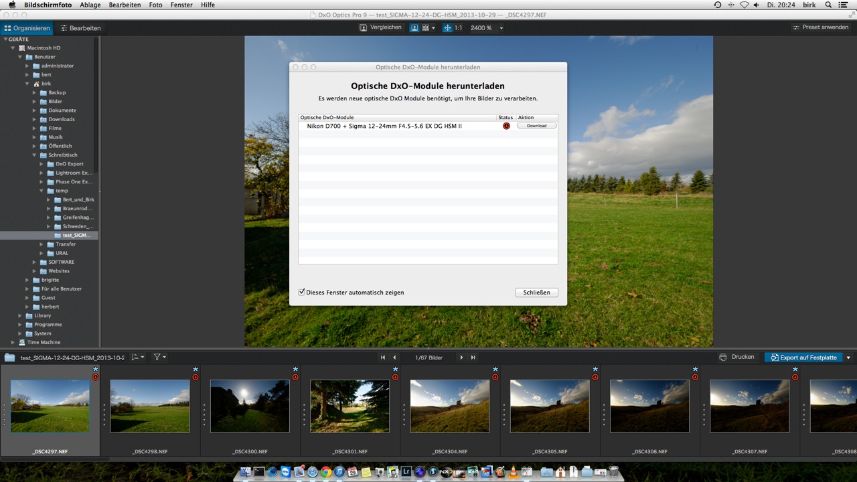The width and height of the screenshot is (857, 482).
Task: Open Safari from the Dock
Action: [x=313, y=472]
